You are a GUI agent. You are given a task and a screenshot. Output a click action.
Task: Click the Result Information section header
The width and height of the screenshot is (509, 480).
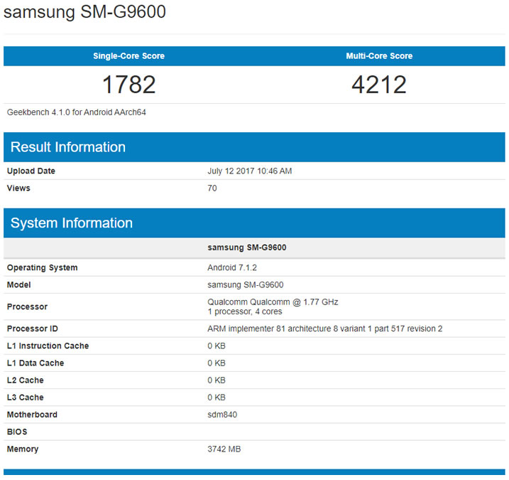tap(254, 147)
